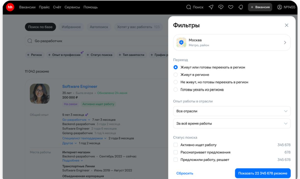Switch to the 'Избранное' tab
This screenshot has width=300, height=179.
pyautogui.click(x=71, y=27)
